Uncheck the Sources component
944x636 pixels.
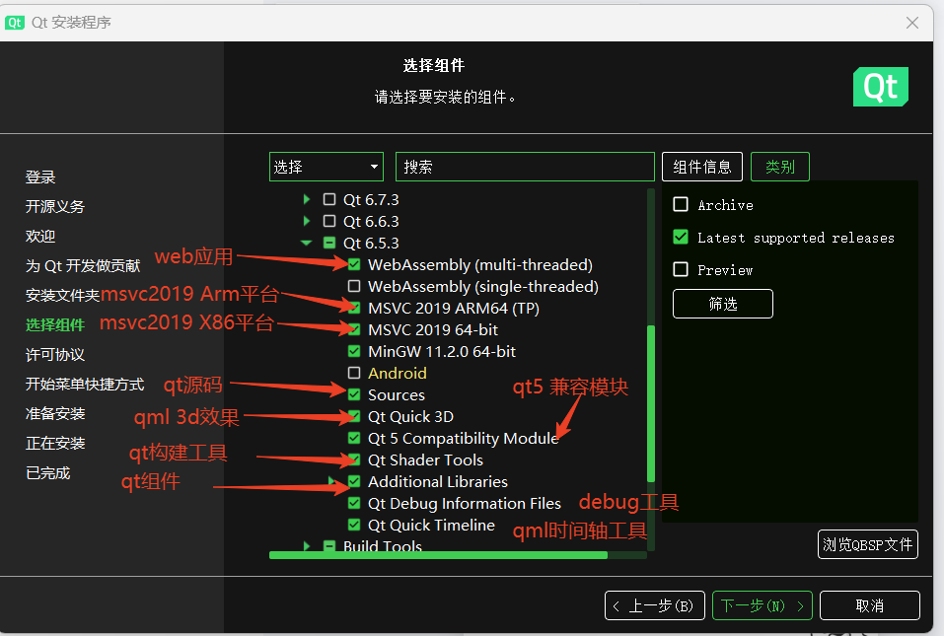click(x=354, y=394)
